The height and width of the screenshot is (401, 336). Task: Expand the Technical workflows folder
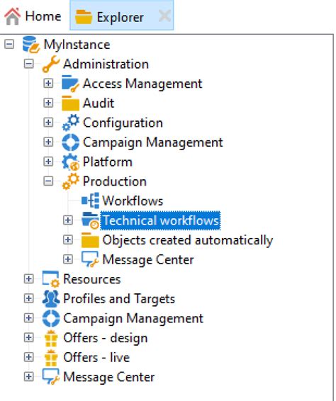(x=68, y=220)
